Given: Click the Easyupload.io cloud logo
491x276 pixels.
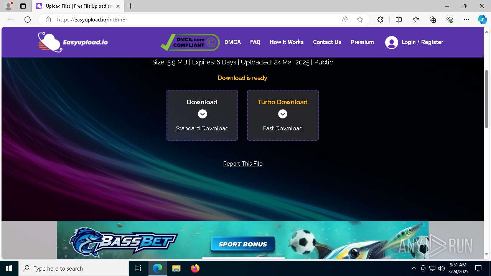Looking at the screenshot, I should (x=73, y=42).
